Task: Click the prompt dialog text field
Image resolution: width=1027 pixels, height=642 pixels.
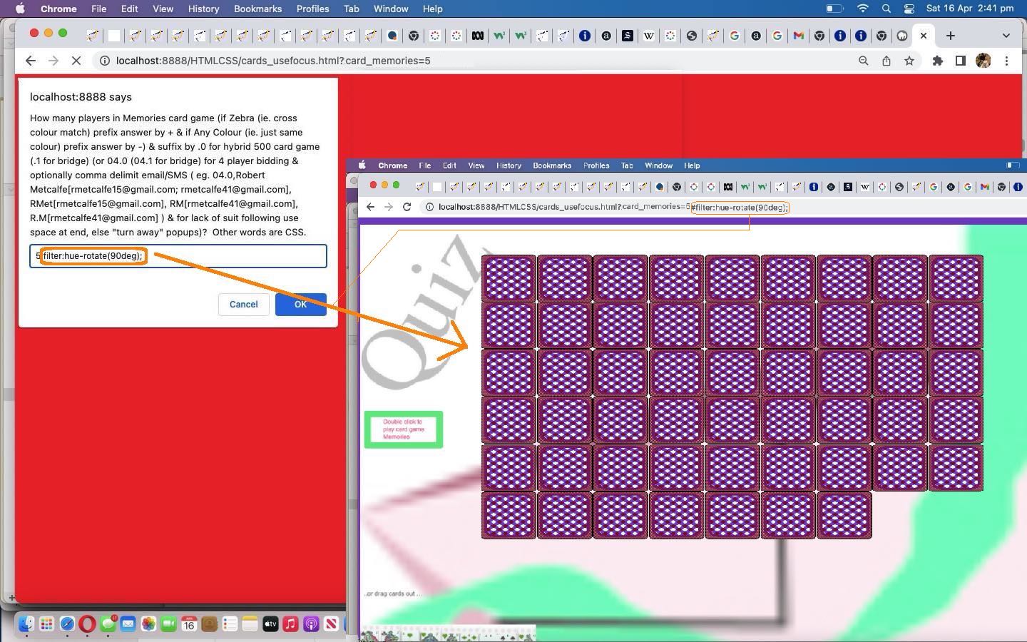Action: coord(178,256)
